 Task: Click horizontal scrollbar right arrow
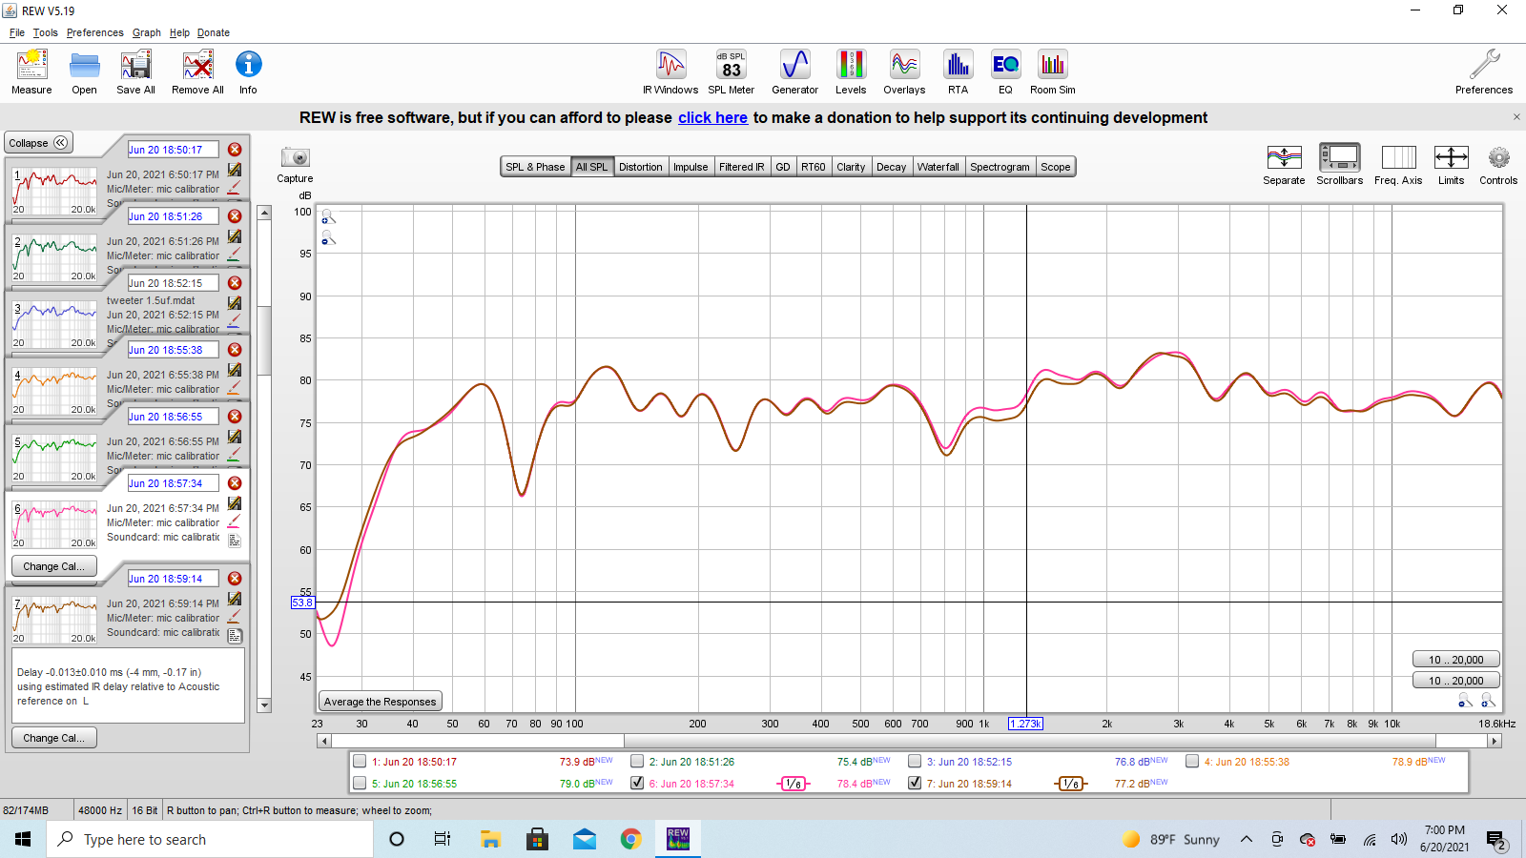pos(1495,741)
